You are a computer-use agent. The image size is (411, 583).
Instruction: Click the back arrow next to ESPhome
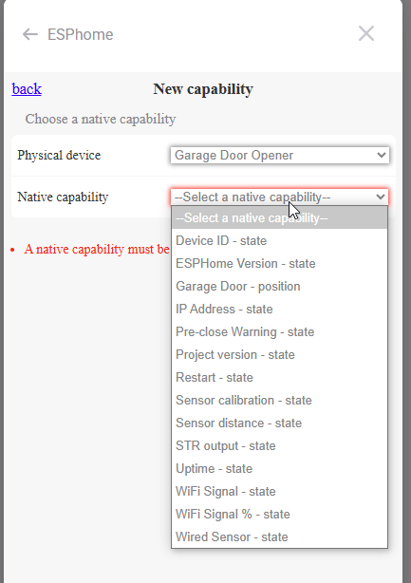point(30,34)
